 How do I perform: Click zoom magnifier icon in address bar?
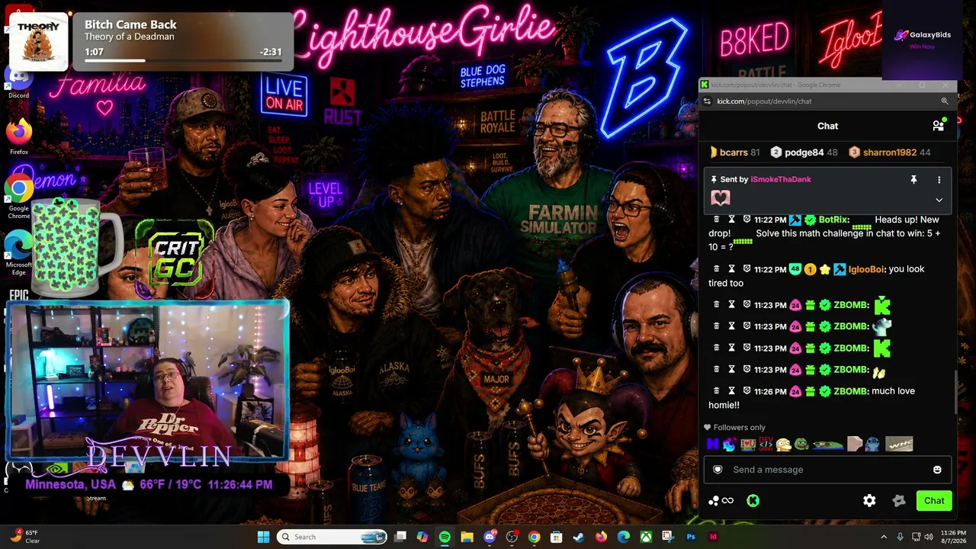pos(944,101)
